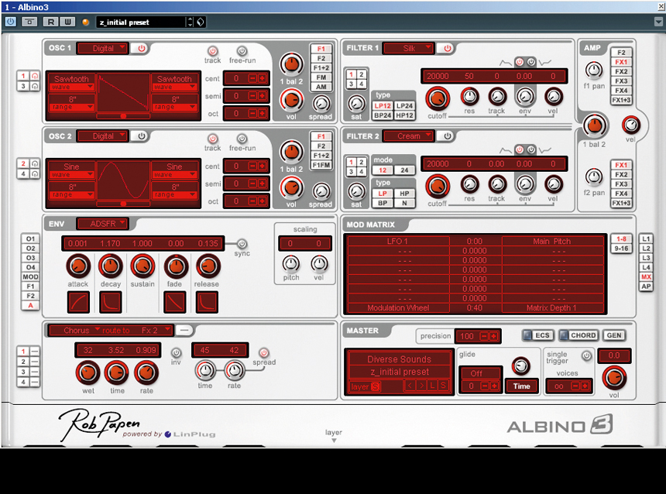Click the layer expand arrow at bottom
Image resolution: width=666 pixels, height=494 pixels.
(x=334, y=441)
